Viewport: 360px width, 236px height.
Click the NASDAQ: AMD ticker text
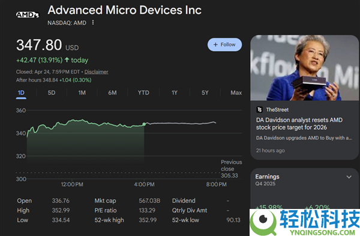point(67,23)
